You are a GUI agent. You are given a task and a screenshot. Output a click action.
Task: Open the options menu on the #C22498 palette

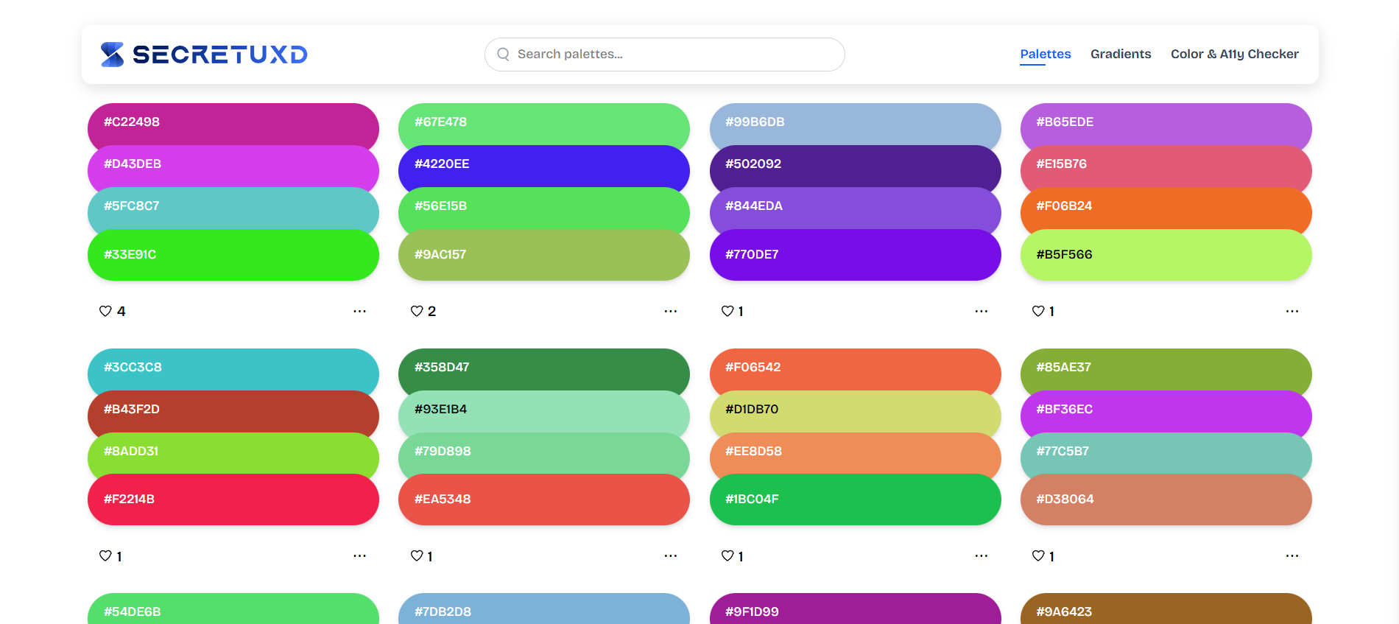[360, 311]
